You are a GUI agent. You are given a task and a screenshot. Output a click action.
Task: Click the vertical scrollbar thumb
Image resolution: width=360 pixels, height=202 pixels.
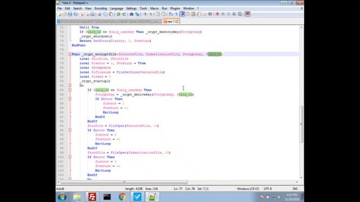[x=301, y=124]
